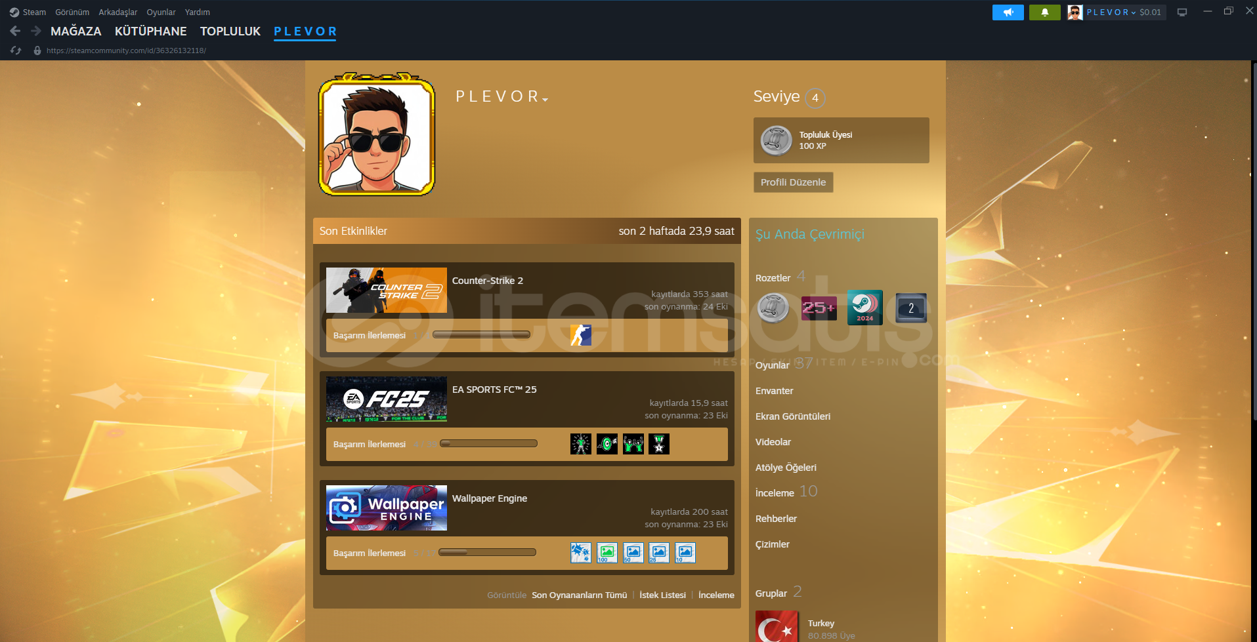Screen dimensions: 1257x642
Task: Open the Envanter link
Action: [775, 391]
